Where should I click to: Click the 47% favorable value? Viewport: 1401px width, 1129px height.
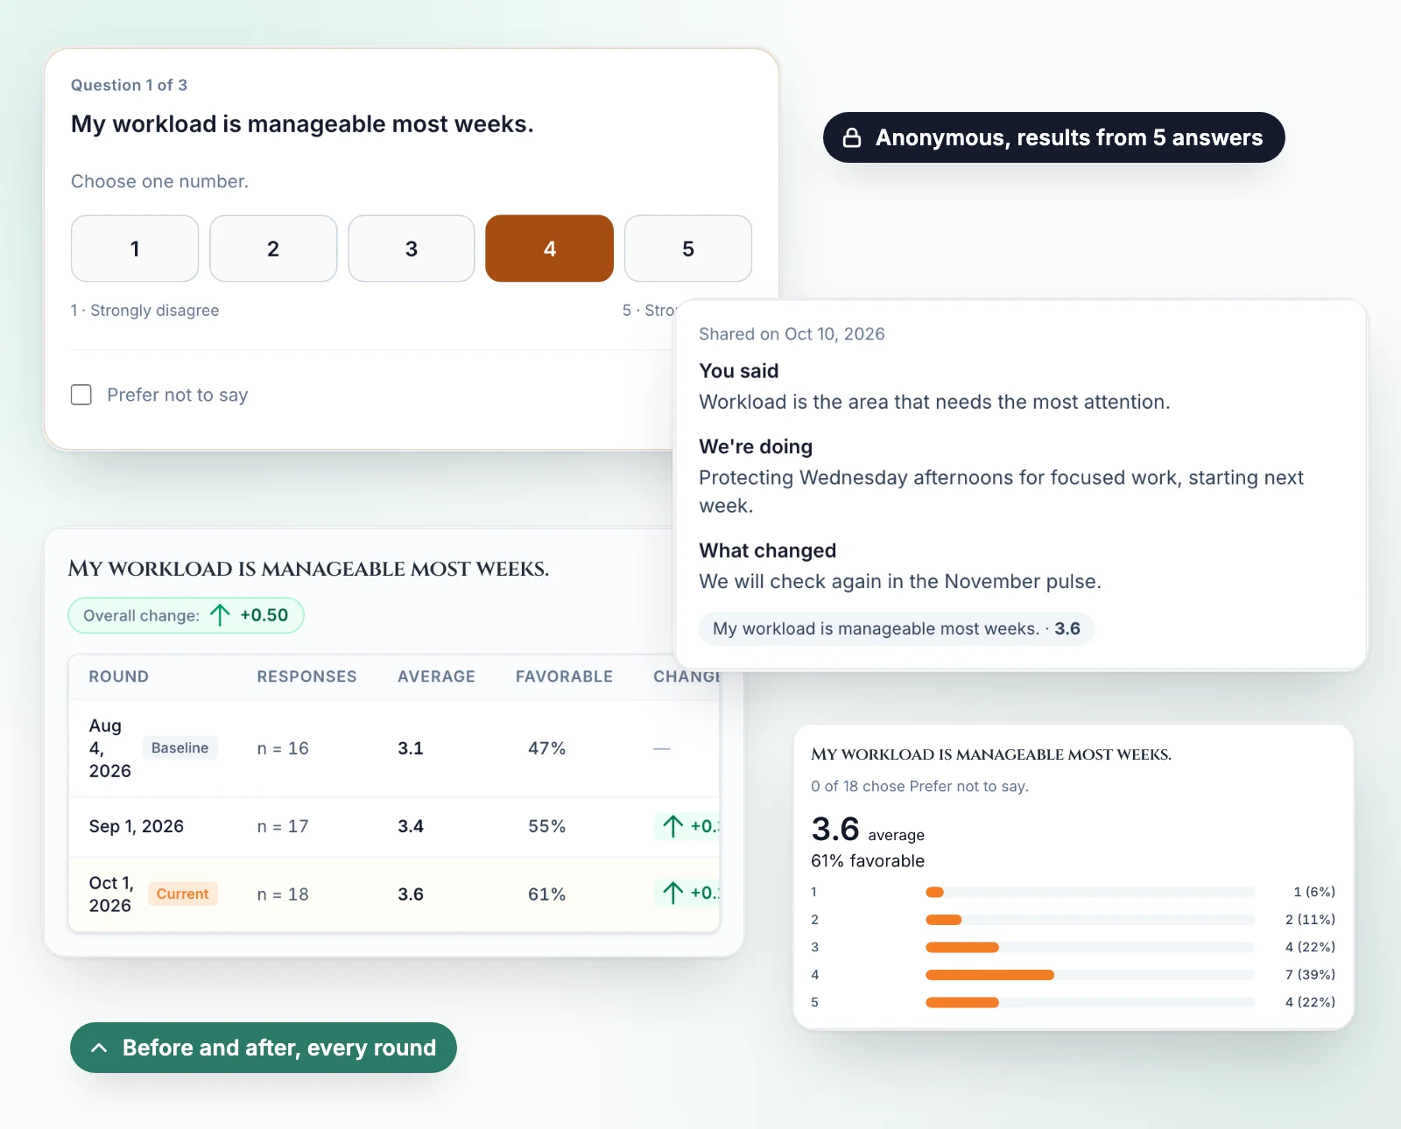pos(546,748)
